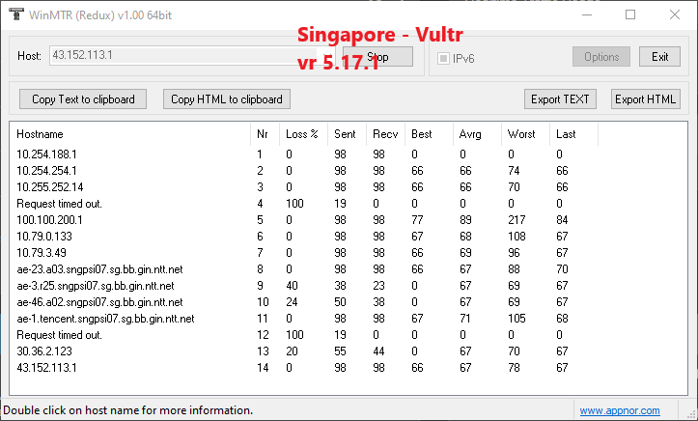Image resolution: width=698 pixels, height=421 pixels.
Task: Copy HTML to clipboard
Action: point(227,98)
